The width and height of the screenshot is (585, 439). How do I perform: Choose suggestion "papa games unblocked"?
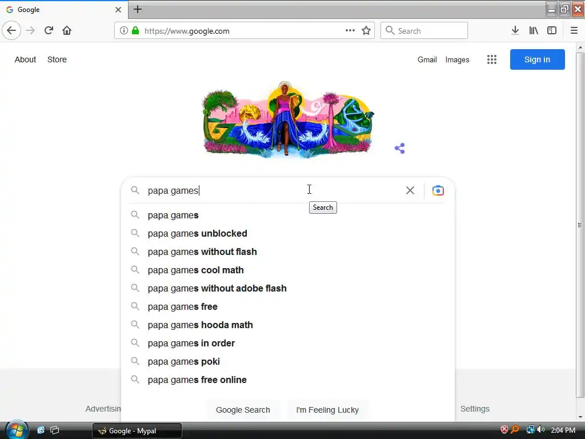pos(288,233)
